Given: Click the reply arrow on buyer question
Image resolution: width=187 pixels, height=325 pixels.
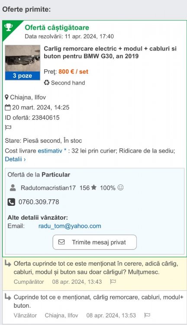Looking at the screenshot, I should click(8, 264).
